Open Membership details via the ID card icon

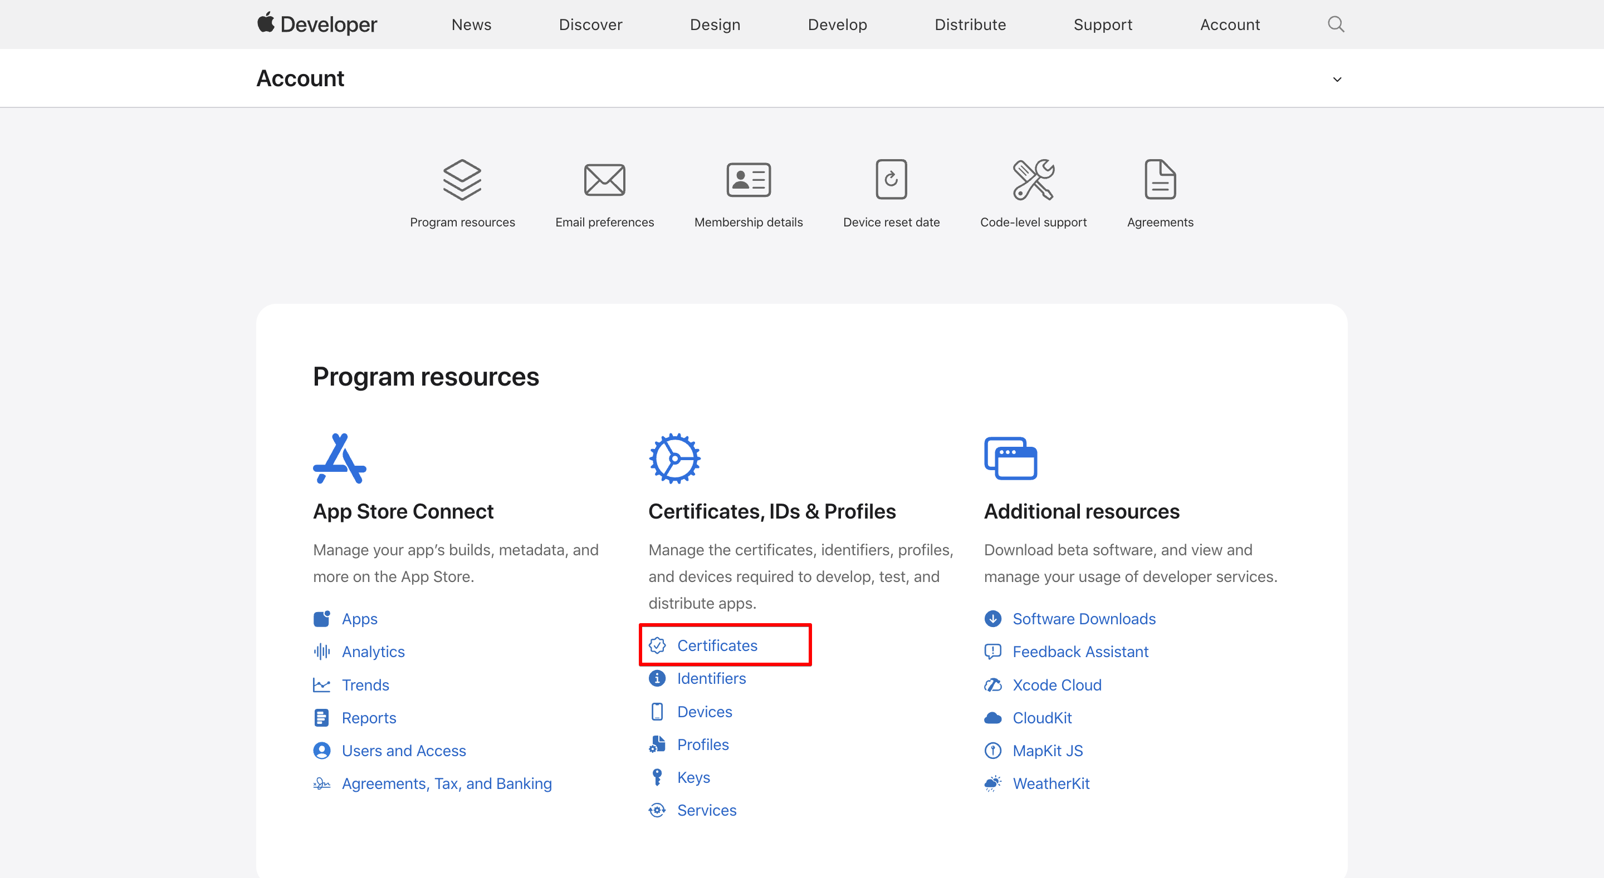click(x=748, y=179)
